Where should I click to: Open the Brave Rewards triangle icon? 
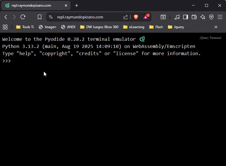[x=146, y=17]
